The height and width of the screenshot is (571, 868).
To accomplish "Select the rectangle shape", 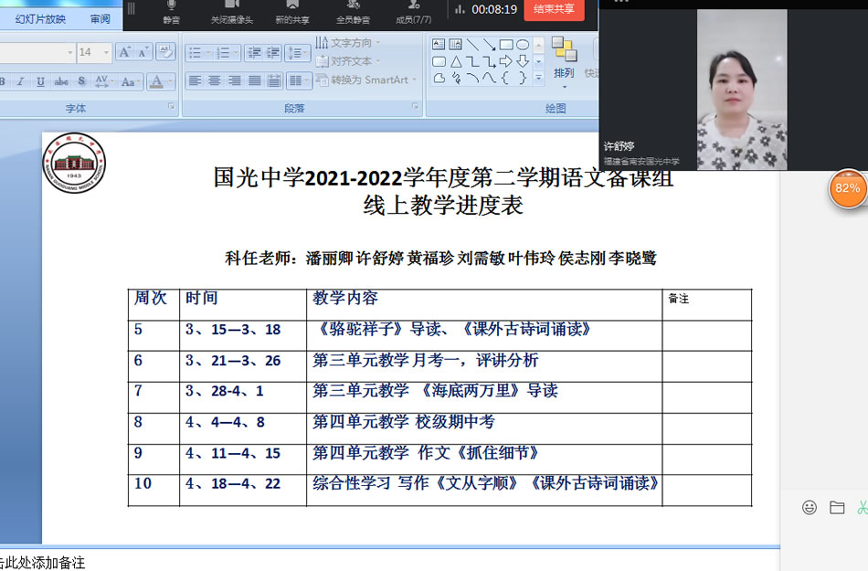I will pyautogui.click(x=506, y=44).
